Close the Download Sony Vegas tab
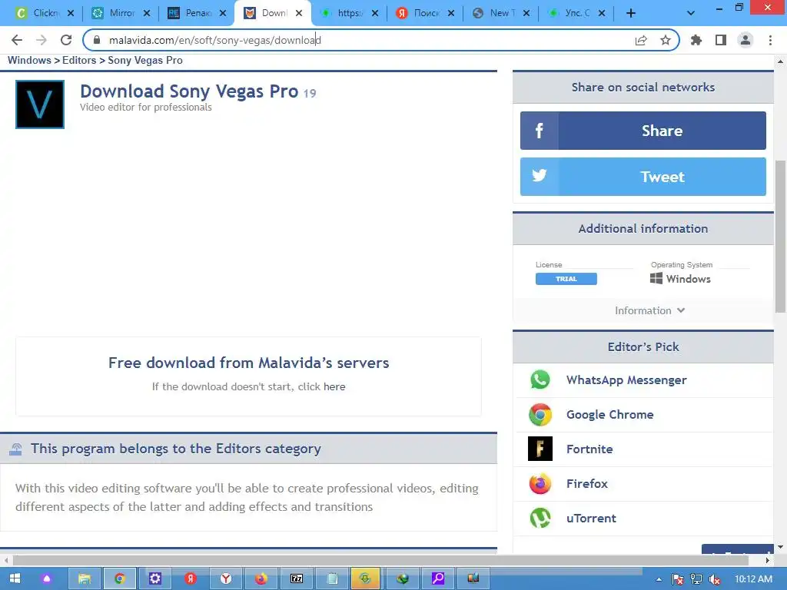This screenshot has height=590, width=787. [299, 13]
